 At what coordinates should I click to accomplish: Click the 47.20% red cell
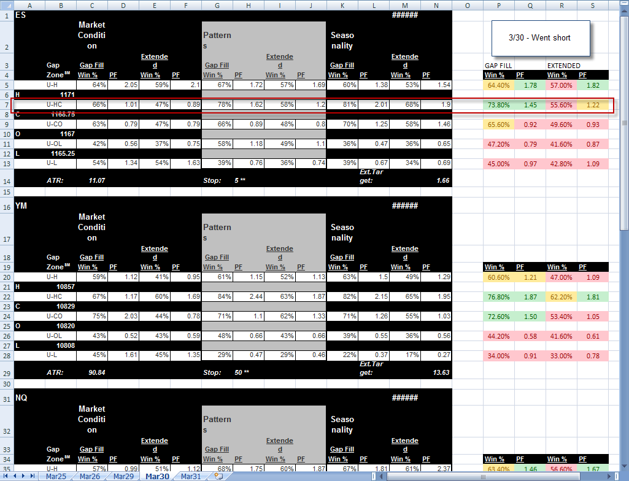click(499, 144)
